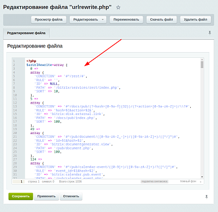Click the 'id=$1&hash=$2' rule string
This screenshot has height=212, width=218.
[x=69, y=141]
